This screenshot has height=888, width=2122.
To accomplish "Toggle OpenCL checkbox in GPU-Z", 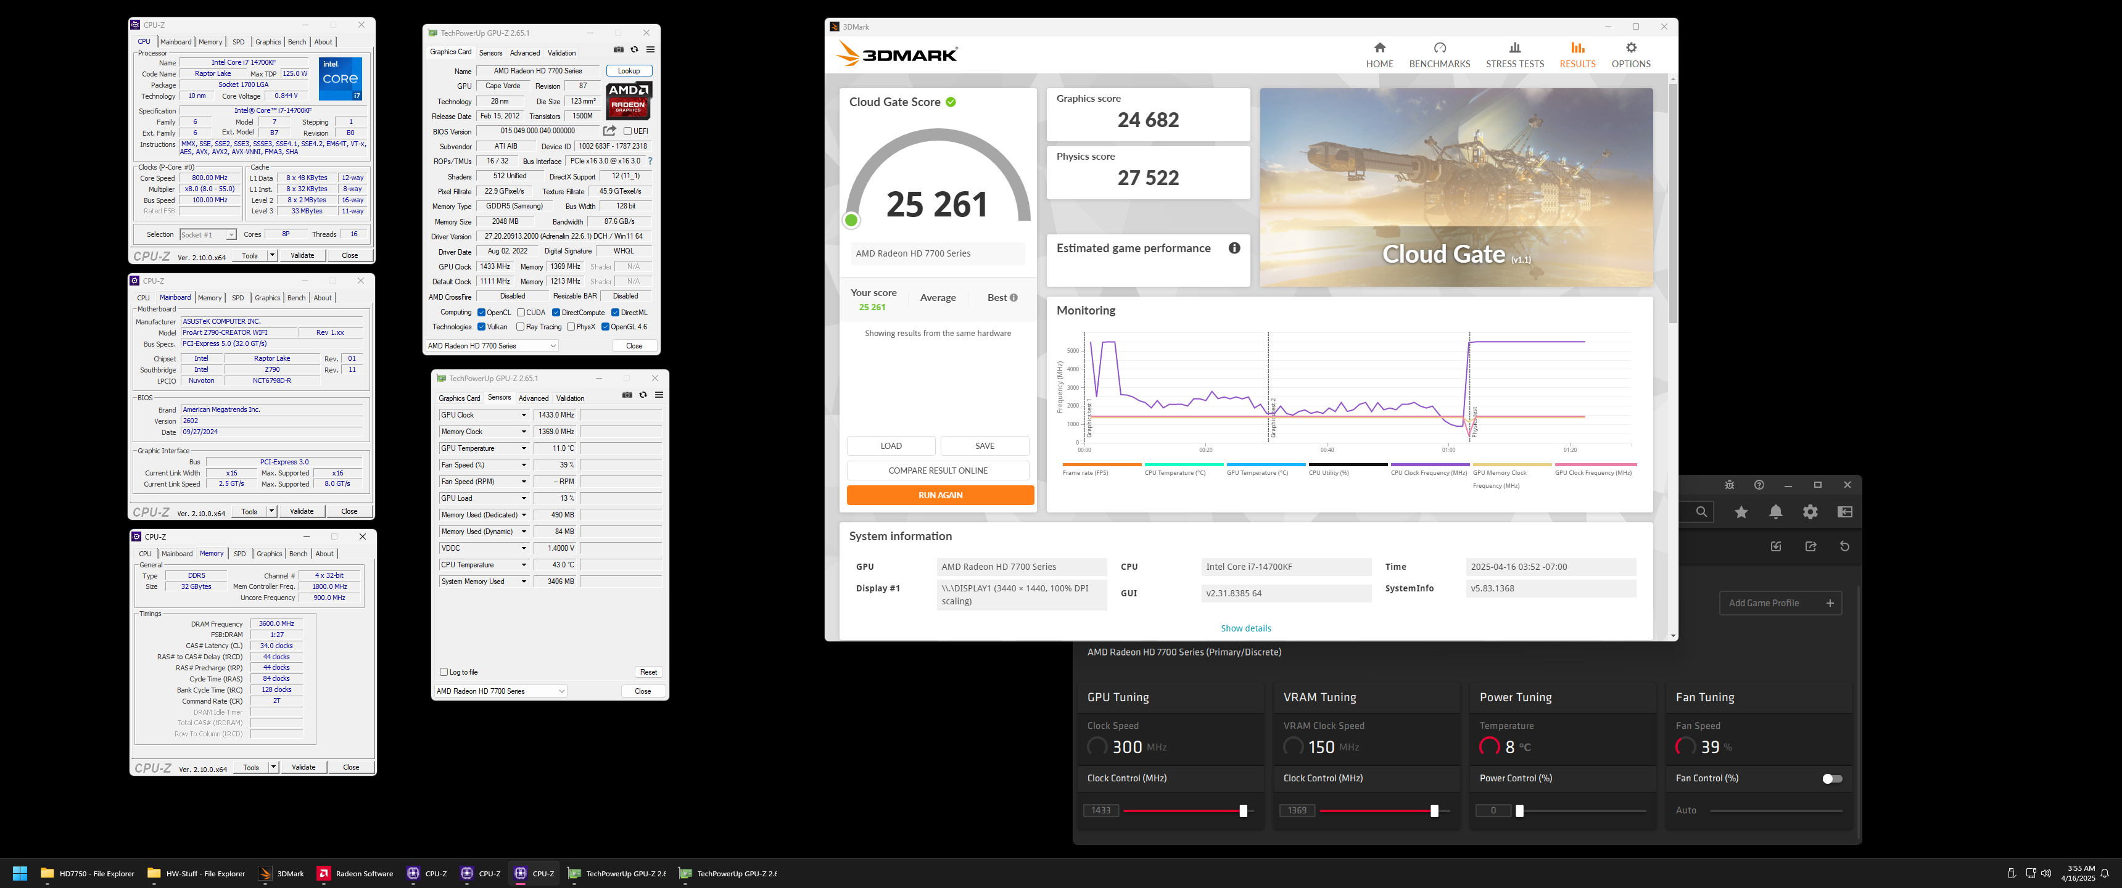I will click(x=481, y=312).
